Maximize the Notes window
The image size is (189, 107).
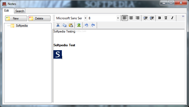(171, 3)
